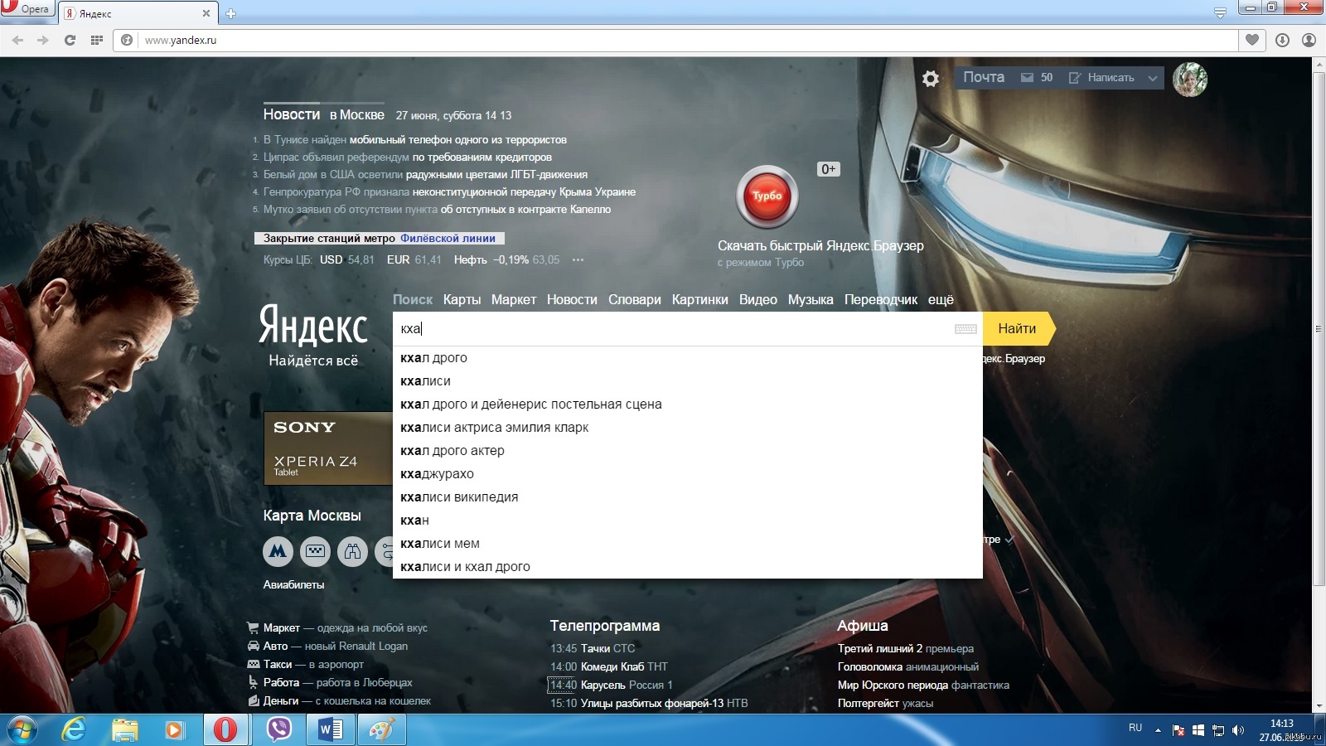Expand the dropdown arrow next to Написать
This screenshot has width=1326, height=746.
coord(1152,78)
